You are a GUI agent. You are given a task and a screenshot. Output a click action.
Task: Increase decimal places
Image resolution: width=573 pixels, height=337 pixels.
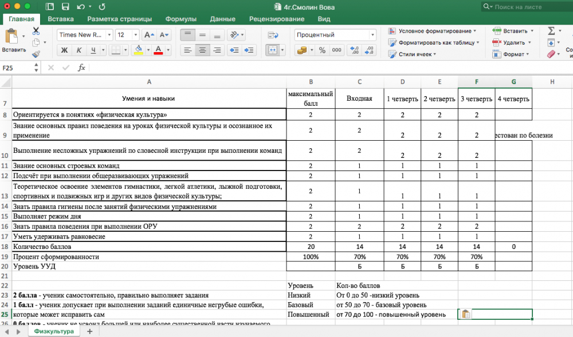click(x=355, y=50)
